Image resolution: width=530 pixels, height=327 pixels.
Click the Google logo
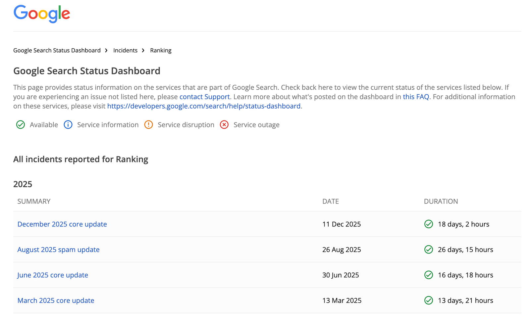tap(41, 14)
